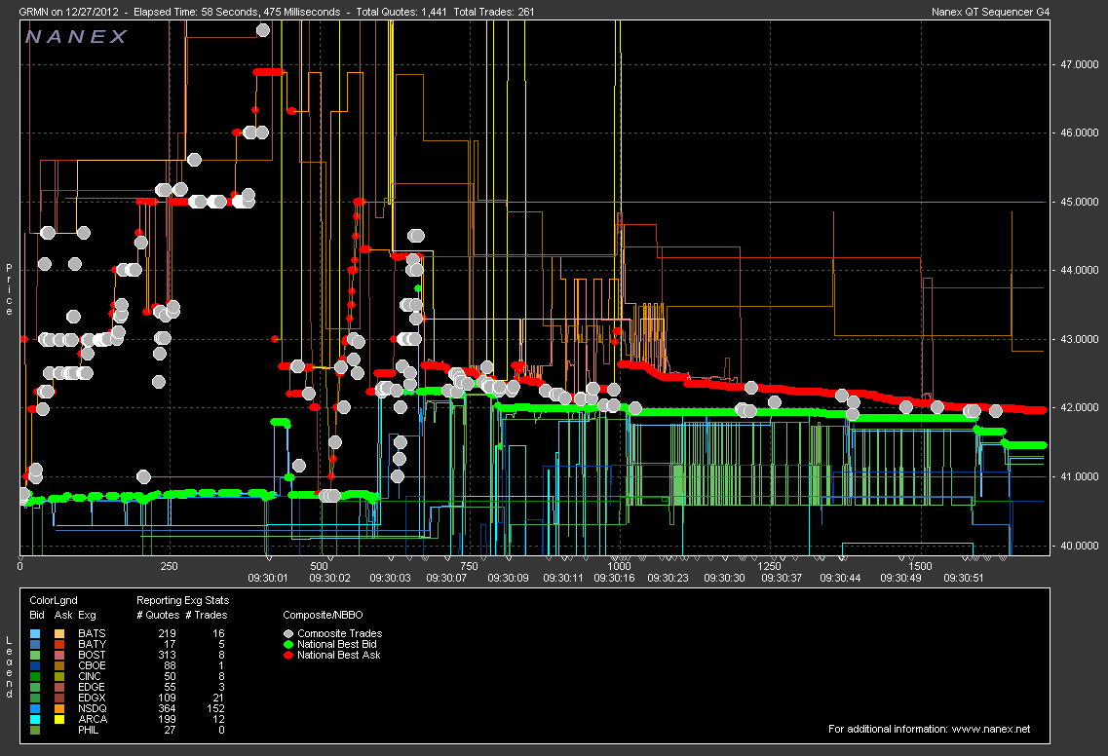The width and height of the screenshot is (1108, 756).
Task: Pick the PHIL bid color swatch
Action: tap(36, 730)
